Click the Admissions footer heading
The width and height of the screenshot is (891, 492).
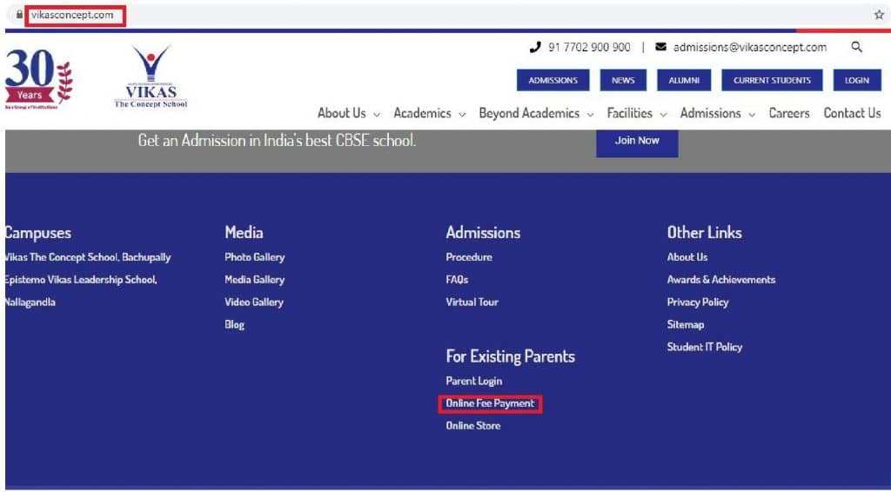[483, 233]
